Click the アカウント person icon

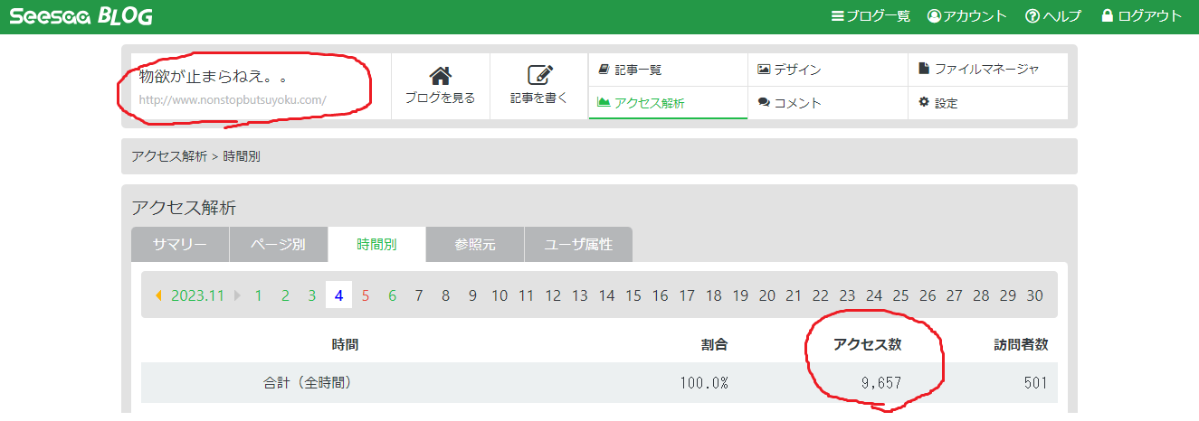pyautogui.click(x=934, y=16)
